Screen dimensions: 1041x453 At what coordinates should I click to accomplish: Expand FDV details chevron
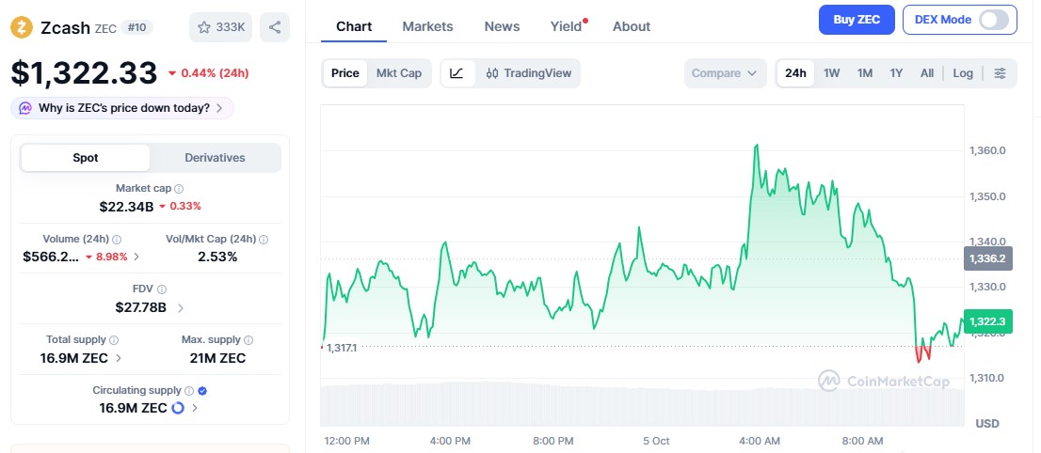181,307
